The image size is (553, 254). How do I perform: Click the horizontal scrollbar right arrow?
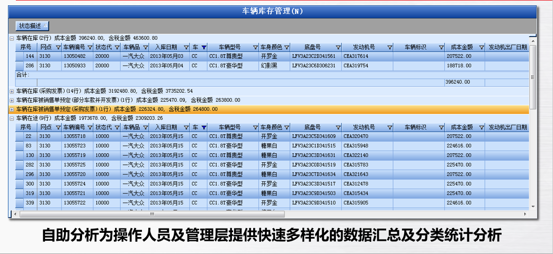click(x=524, y=214)
